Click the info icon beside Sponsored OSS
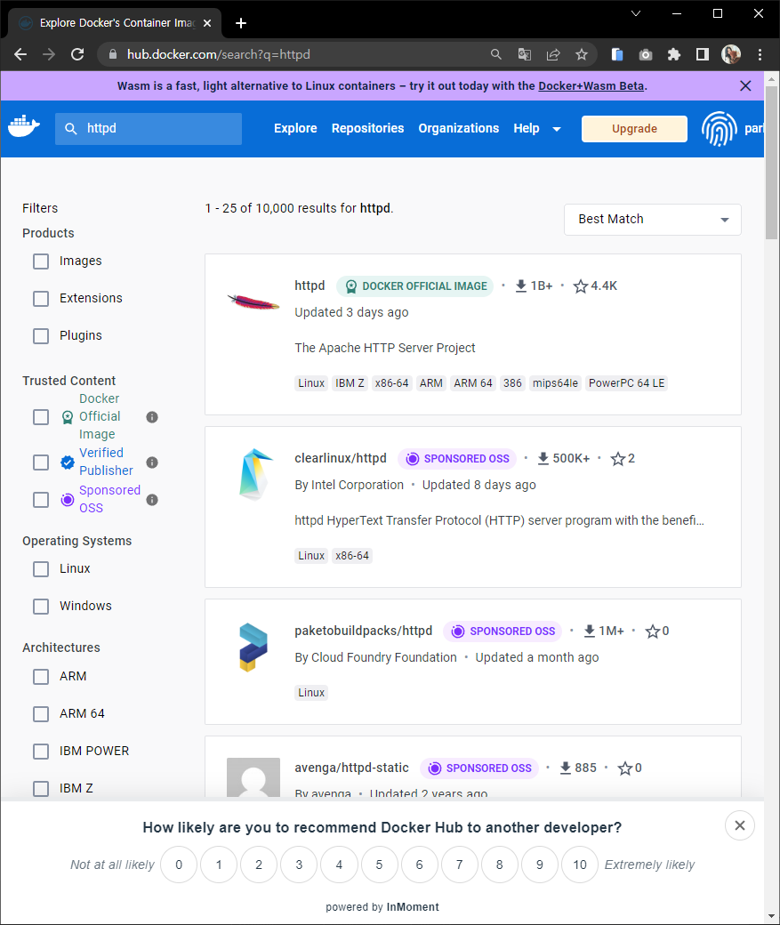Image resolution: width=780 pixels, height=925 pixels. [151, 500]
